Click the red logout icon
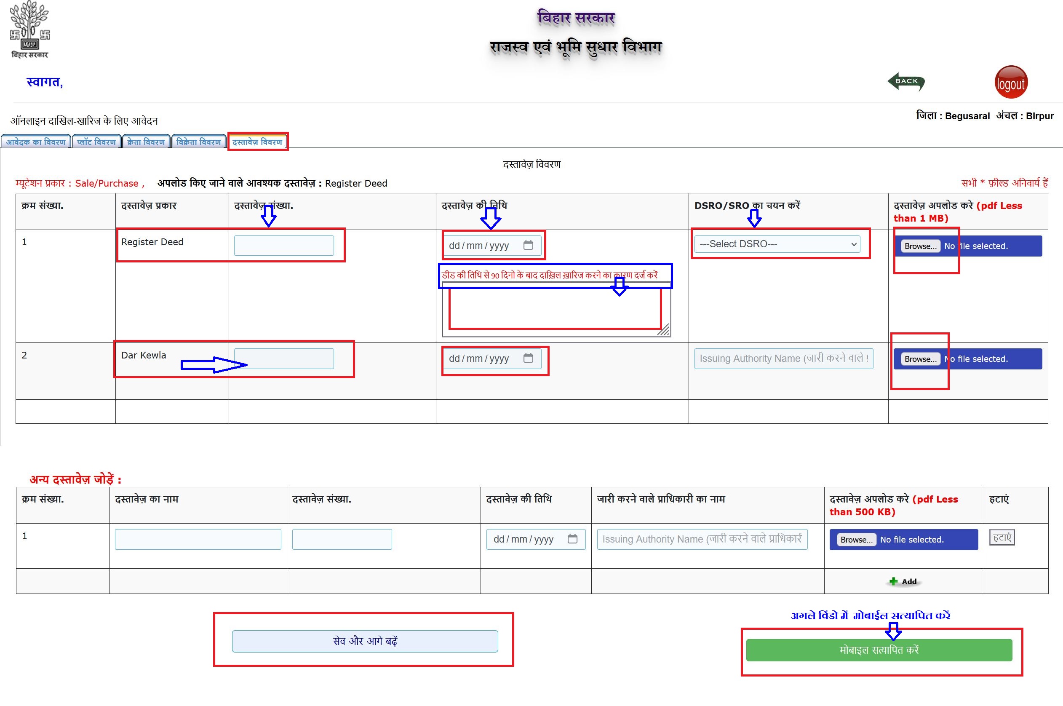This screenshot has height=706, width=1063. [1010, 83]
